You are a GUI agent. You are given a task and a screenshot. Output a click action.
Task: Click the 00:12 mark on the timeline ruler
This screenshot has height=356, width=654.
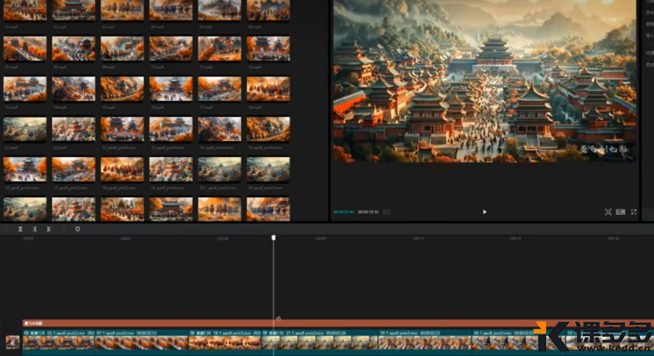click(417, 239)
